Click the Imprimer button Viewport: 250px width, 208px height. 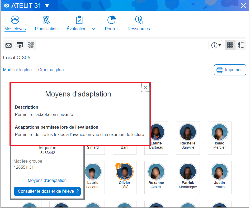click(230, 70)
